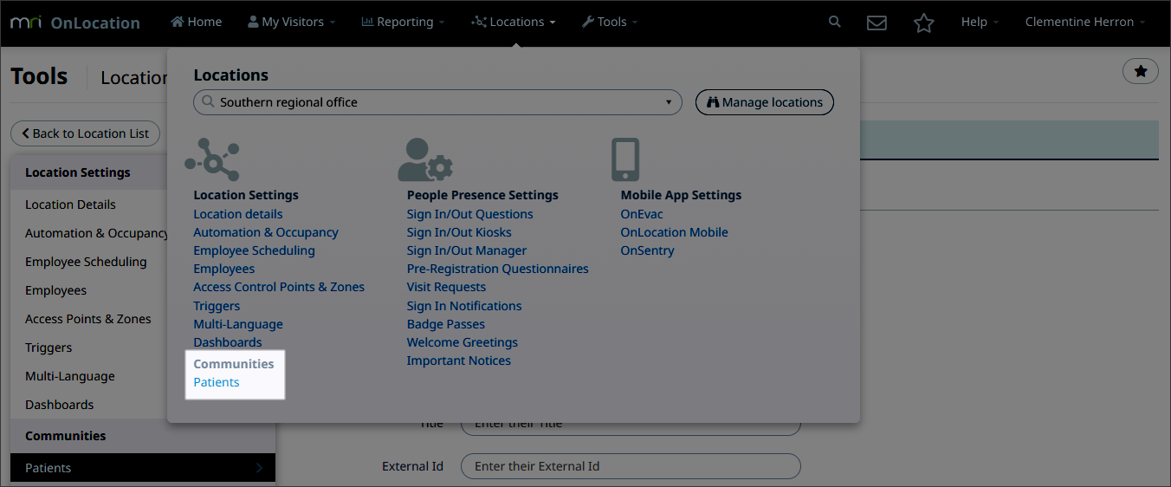Click the Mobile App Settings phone icon
The width and height of the screenshot is (1171, 487).
click(624, 159)
